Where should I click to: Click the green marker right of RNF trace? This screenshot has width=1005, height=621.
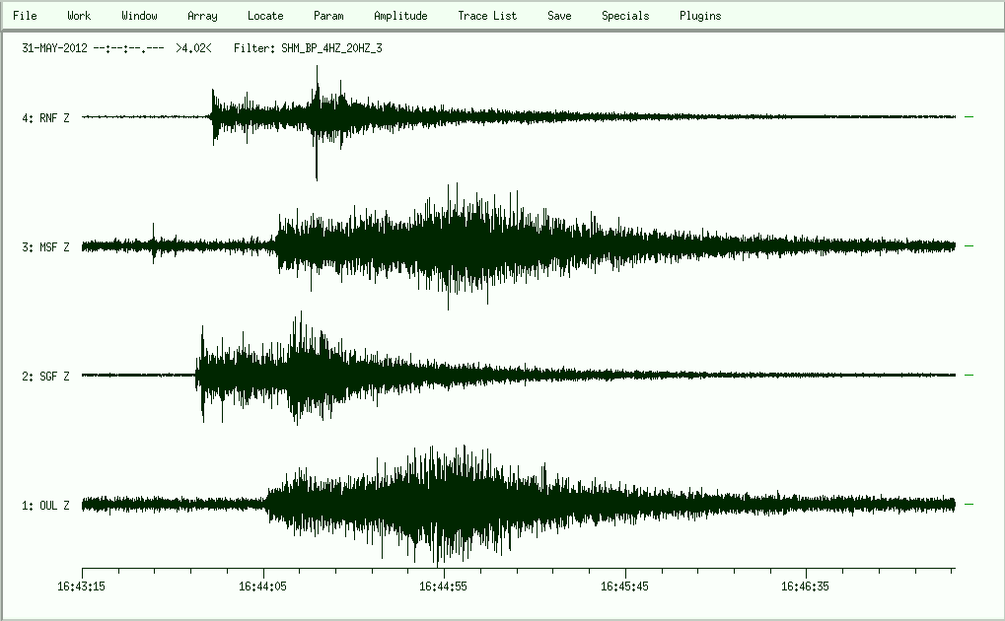pyautogui.click(x=969, y=117)
